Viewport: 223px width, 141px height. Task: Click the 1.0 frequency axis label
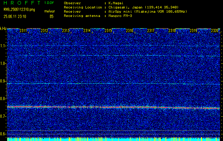coord(3,63)
